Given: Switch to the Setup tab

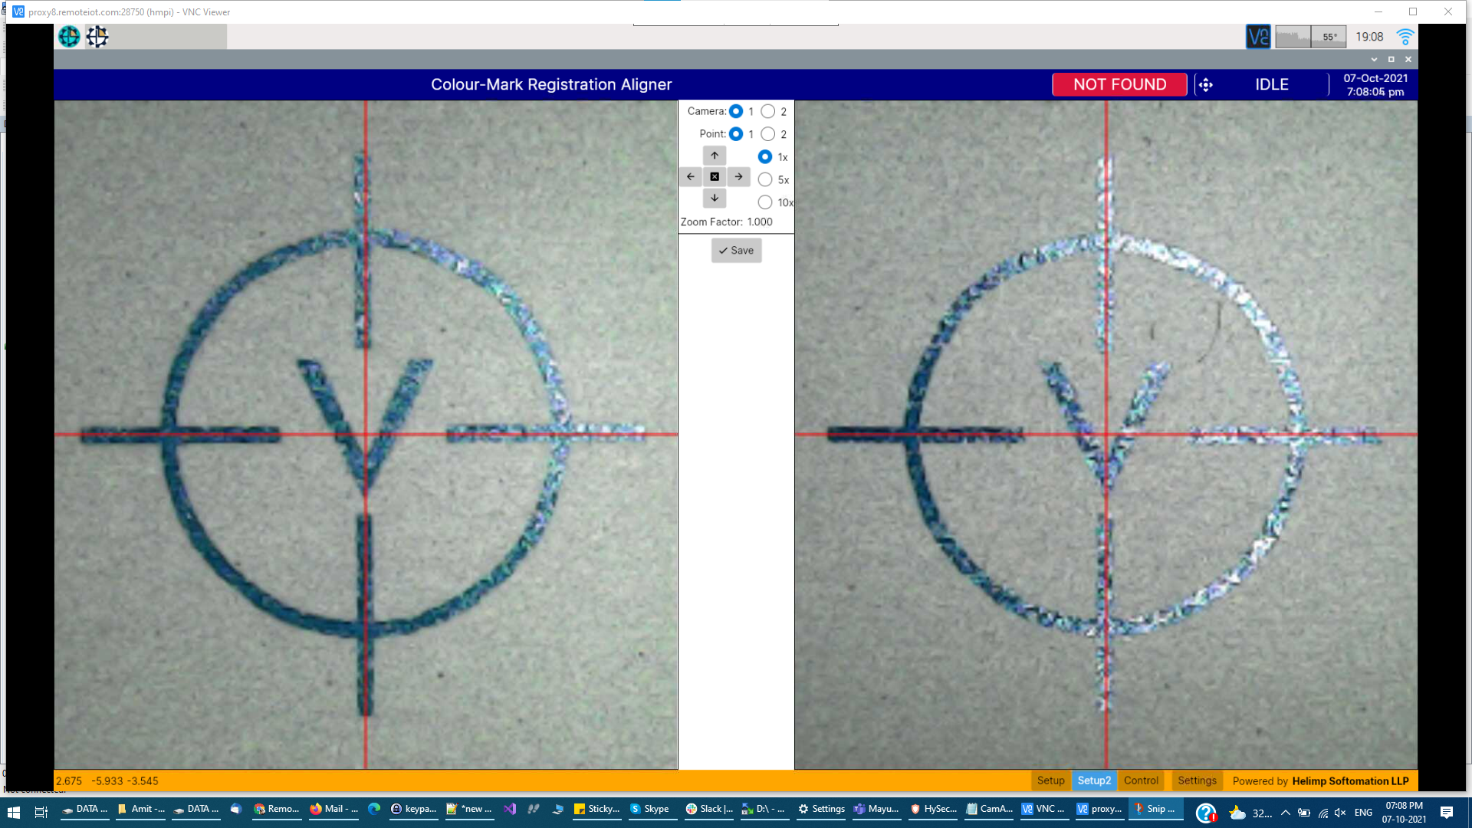Looking at the screenshot, I should pyautogui.click(x=1050, y=780).
